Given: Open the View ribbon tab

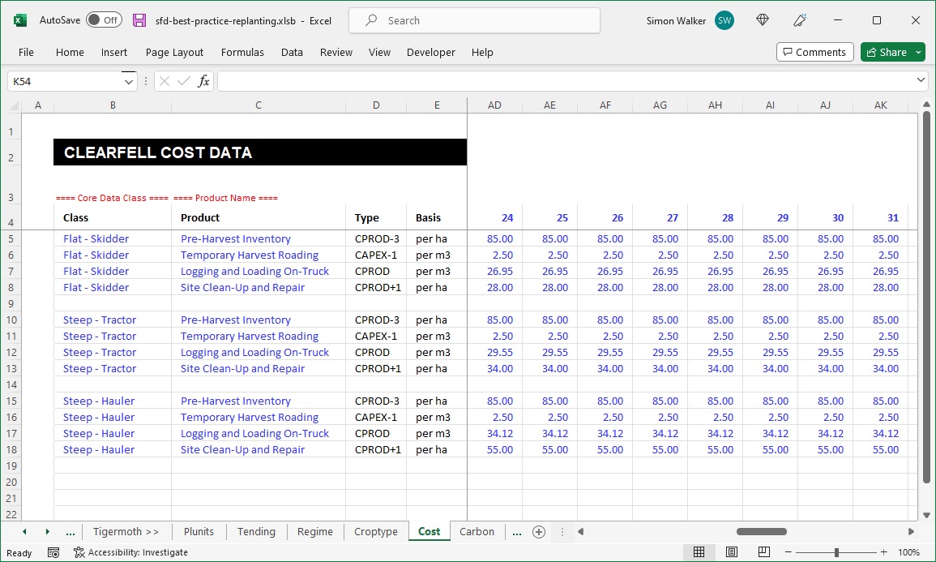Looking at the screenshot, I should tap(379, 53).
